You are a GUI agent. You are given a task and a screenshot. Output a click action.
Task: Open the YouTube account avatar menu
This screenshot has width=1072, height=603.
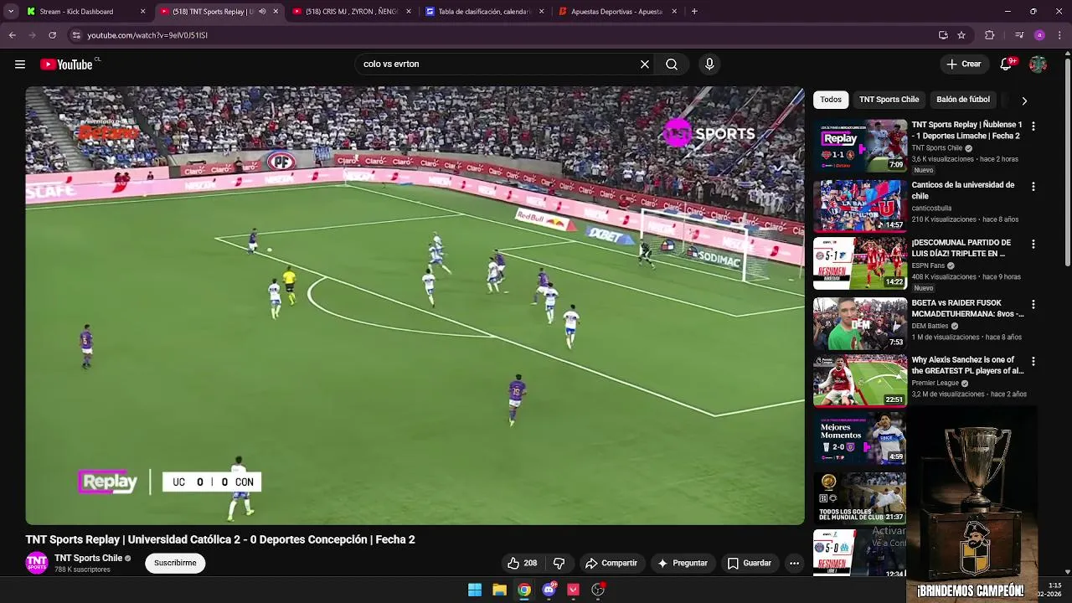1038,64
